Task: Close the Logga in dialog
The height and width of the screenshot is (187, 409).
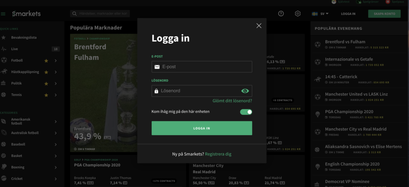Action: point(259,26)
